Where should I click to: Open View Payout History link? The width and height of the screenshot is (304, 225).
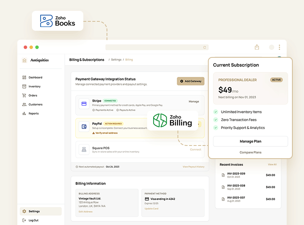tap(193, 166)
